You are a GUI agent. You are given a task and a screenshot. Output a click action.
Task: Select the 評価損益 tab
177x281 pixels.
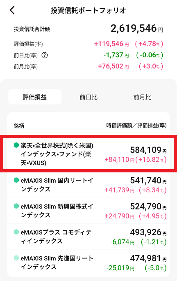[34, 97]
